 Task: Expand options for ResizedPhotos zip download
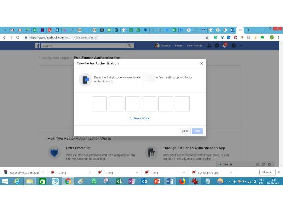[x=43, y=172]
